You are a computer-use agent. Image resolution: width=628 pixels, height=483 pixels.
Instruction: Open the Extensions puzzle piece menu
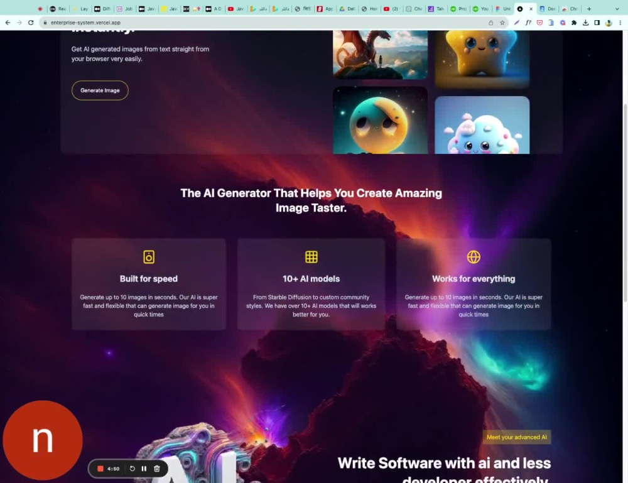pyautogui.click(x=574, y=23)
